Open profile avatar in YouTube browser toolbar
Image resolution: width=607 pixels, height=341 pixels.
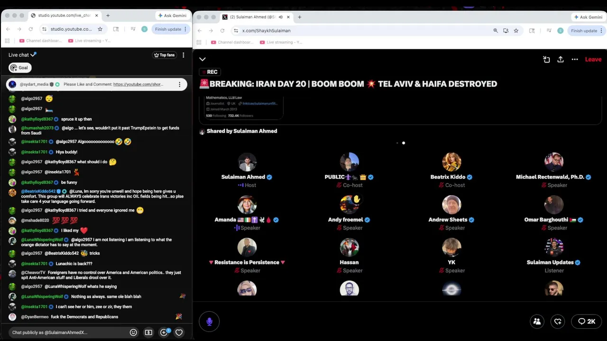[145, 29]
